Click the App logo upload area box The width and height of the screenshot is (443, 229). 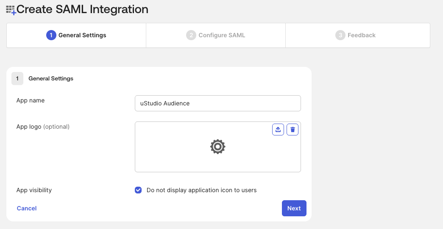point(218,147)
